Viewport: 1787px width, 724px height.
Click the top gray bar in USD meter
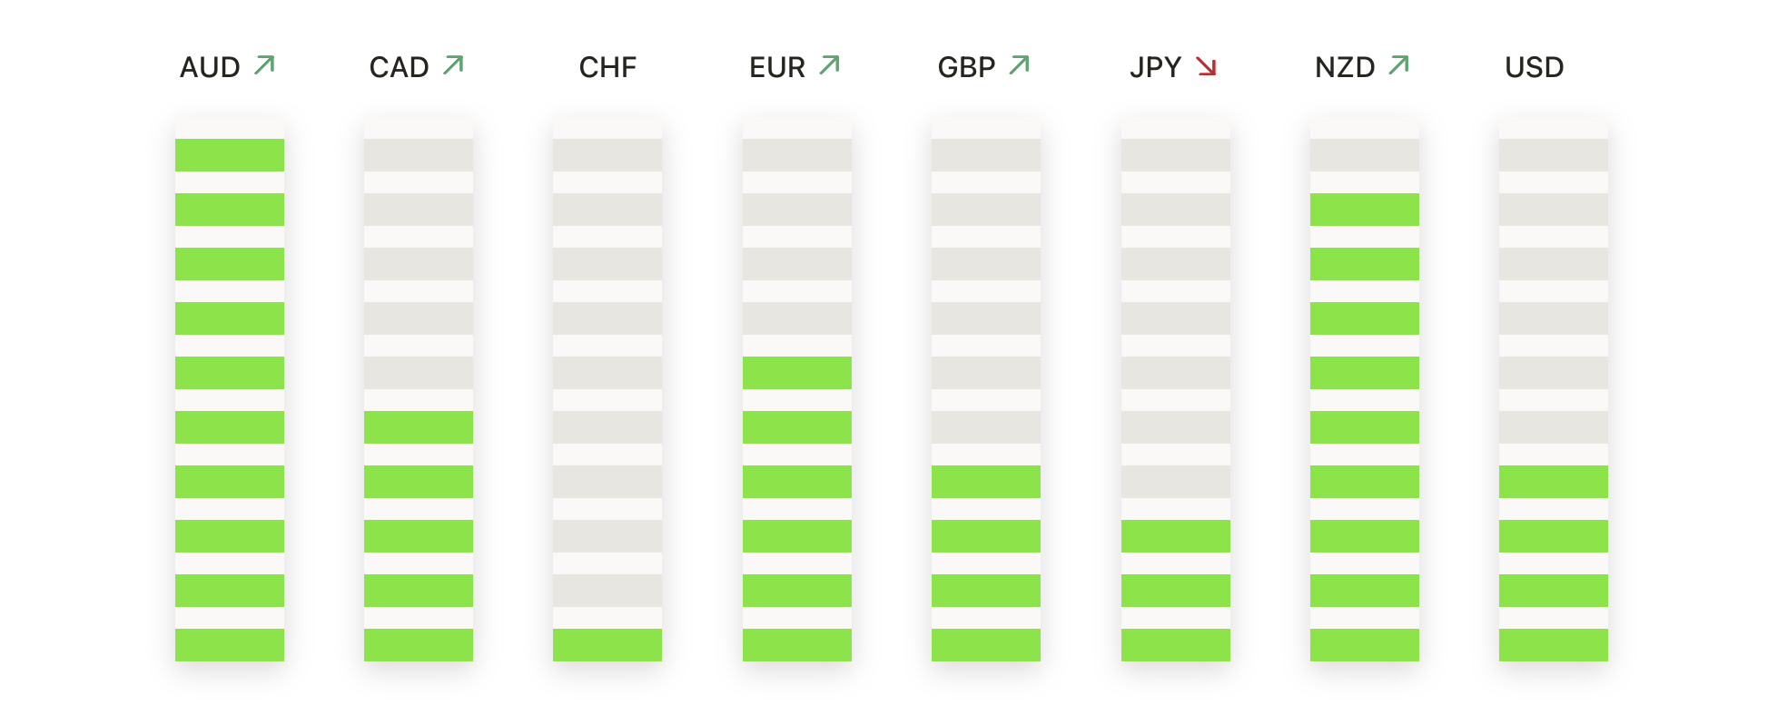[1554, 155]
